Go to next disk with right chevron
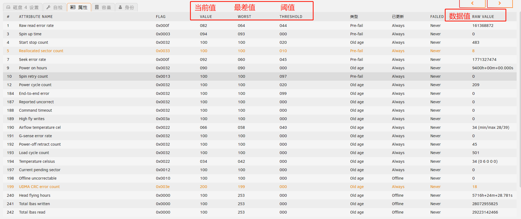 coord(499,3)
